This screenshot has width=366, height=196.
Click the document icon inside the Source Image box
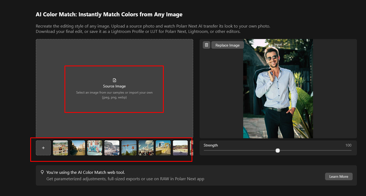(114, 80)
